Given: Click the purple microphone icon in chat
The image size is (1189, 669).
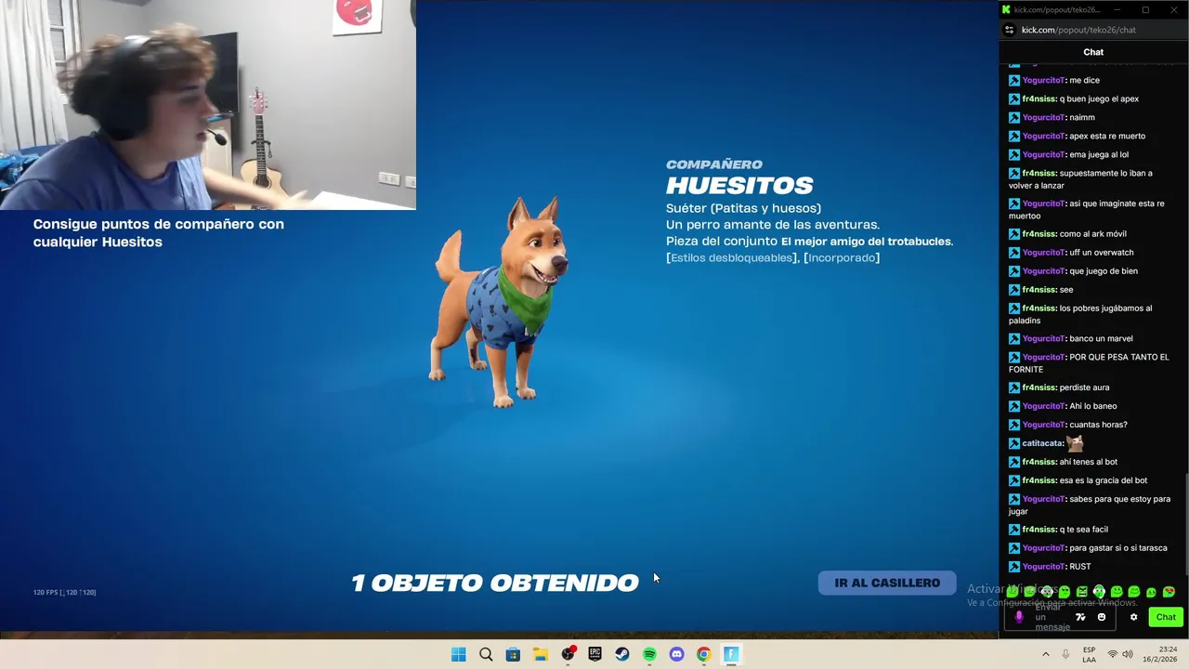Looking at the screenshot, I should point(1019,617).
